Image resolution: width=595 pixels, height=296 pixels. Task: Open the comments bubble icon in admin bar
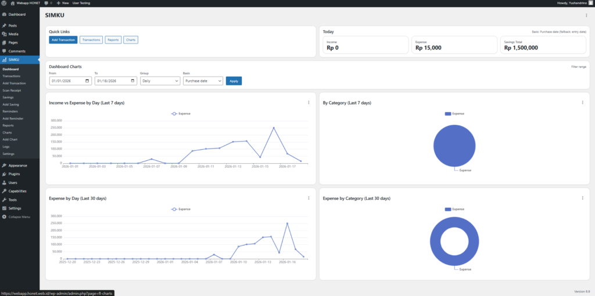pyautogui.click(x=44, y=3)
